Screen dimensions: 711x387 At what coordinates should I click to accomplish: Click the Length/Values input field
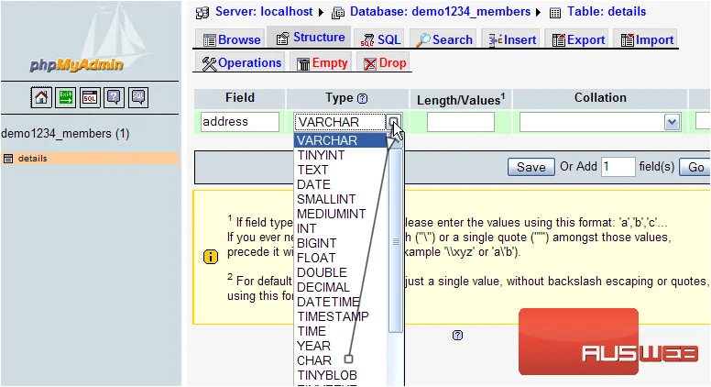(x=461, y=122)
